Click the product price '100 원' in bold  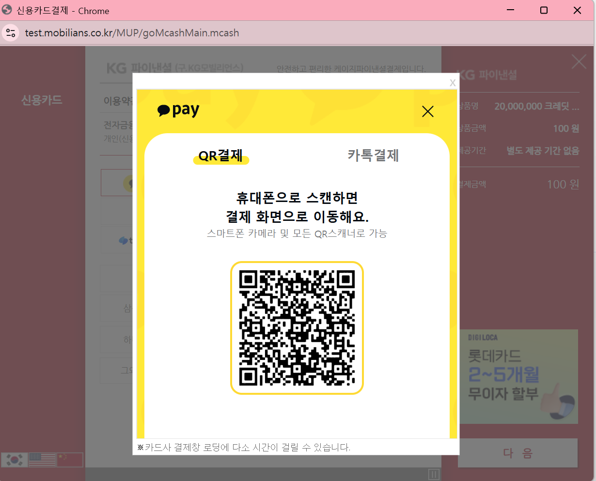click(x=566, y=128)
